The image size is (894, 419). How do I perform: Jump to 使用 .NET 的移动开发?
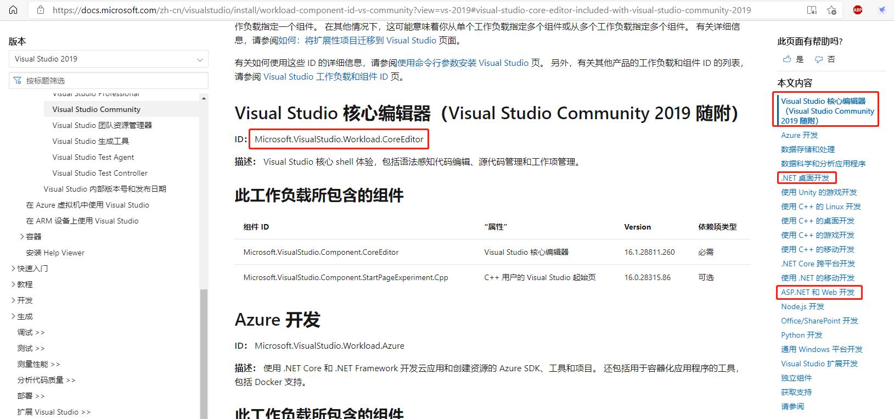point(818,278)
